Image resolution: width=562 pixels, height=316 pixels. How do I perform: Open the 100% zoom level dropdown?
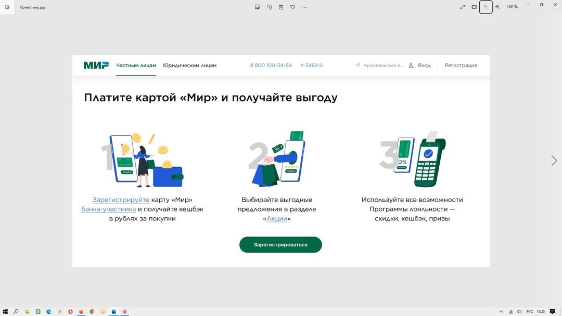(512, 7)
